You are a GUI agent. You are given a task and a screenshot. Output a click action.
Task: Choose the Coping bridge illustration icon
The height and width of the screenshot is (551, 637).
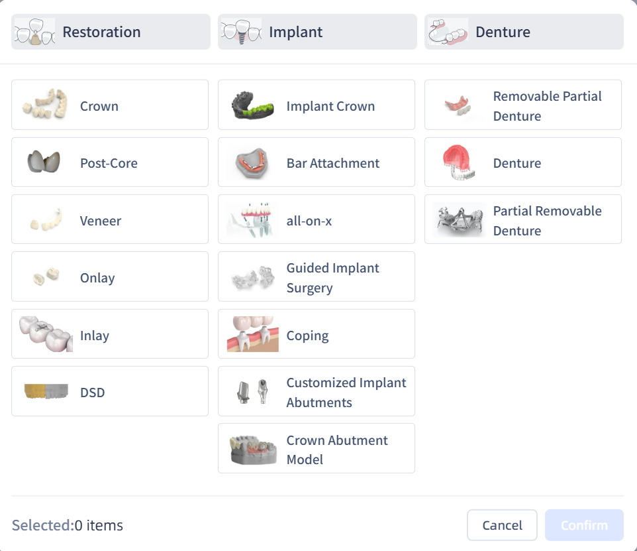coord(252,334)
